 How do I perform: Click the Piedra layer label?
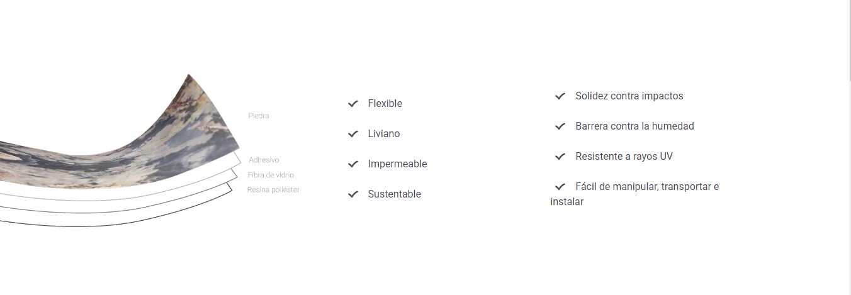tap(259, 116)
